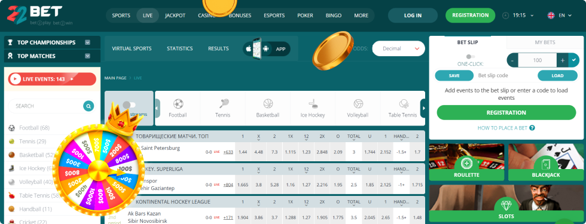Decrease stake with minus button

click(512, 60)
